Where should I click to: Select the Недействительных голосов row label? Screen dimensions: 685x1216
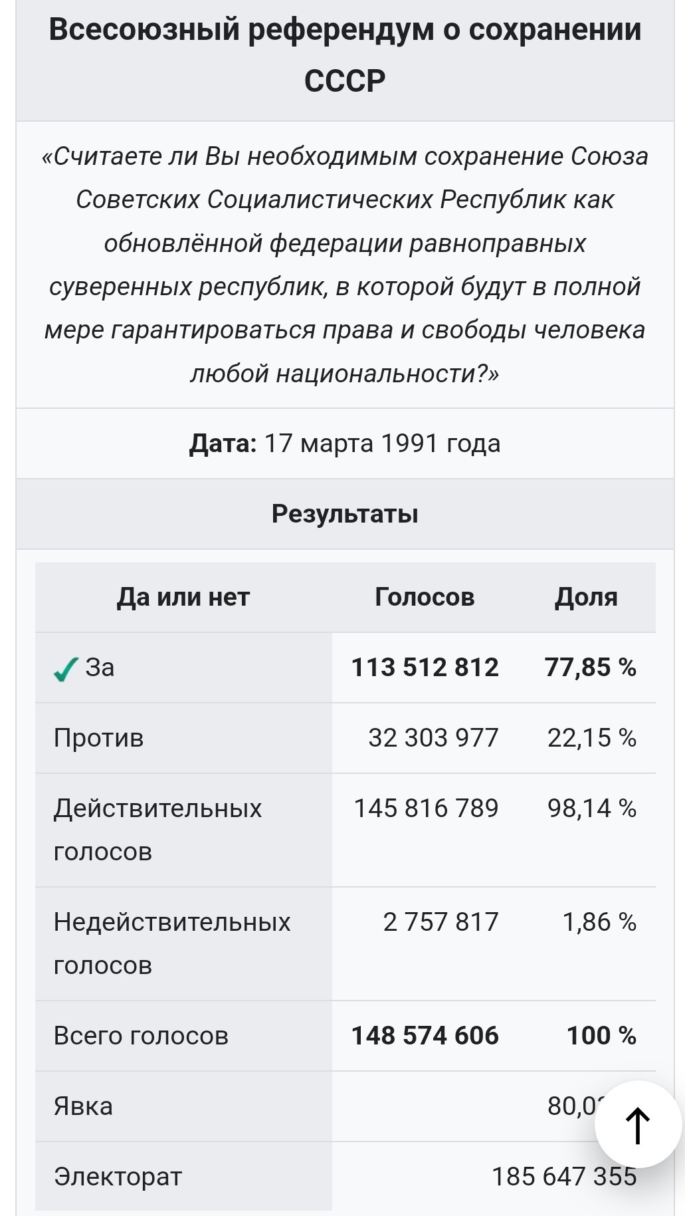click(172, 943)
